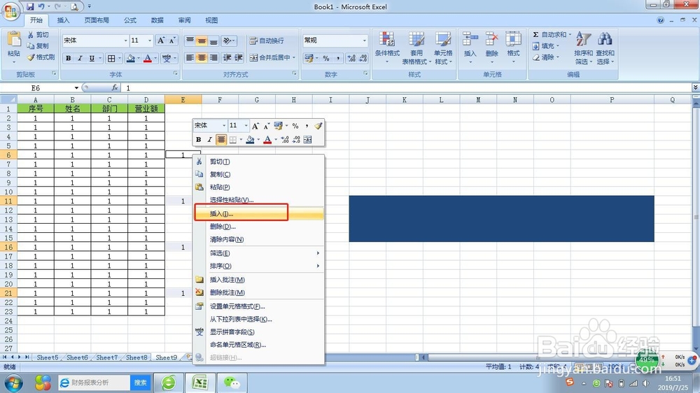Choose 选择性粘贴(V)... in context menu
The height and width of the screenshot is (393, 700).
coord(258,200)
